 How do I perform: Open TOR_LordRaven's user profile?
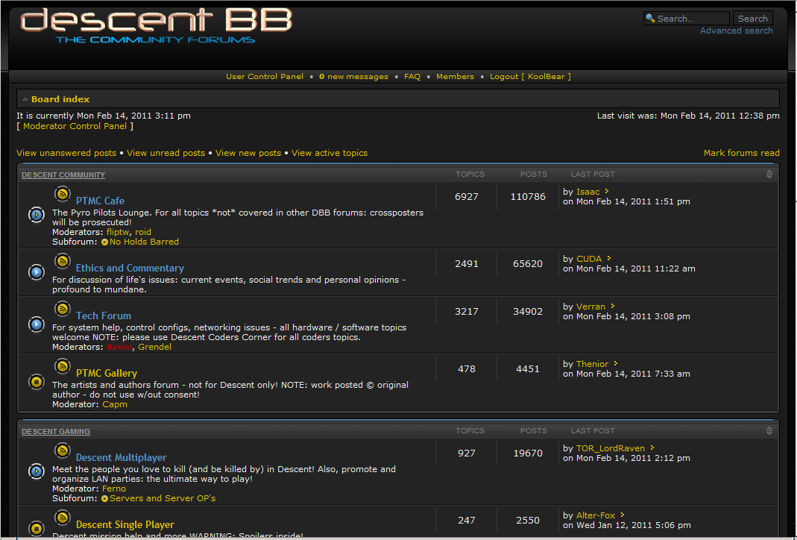point(611,448)
